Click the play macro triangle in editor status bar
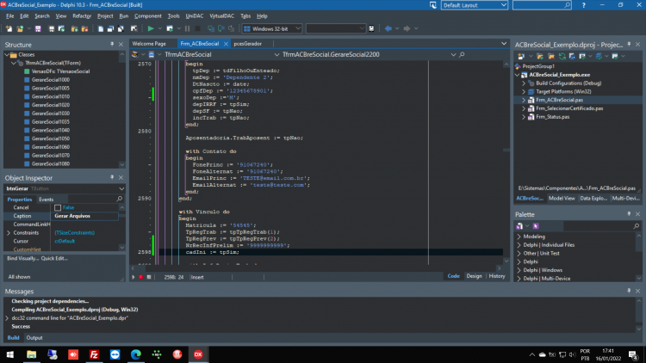Screen dimensions: 646x363 [133, 277]
